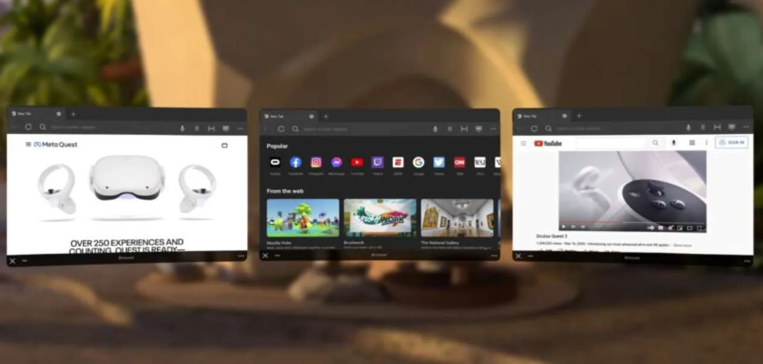Open the YouTube guide hamburger menu
Screen dimensions: 763x364
(523, 144)
